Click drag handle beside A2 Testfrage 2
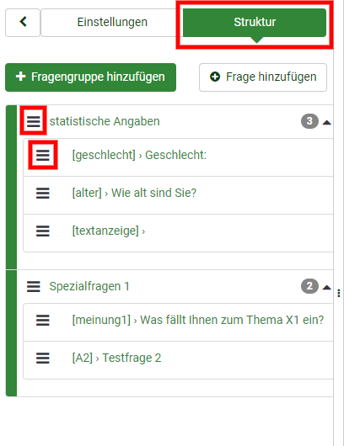This screenshot has height=446, width=344. click(x=43, y=358)
